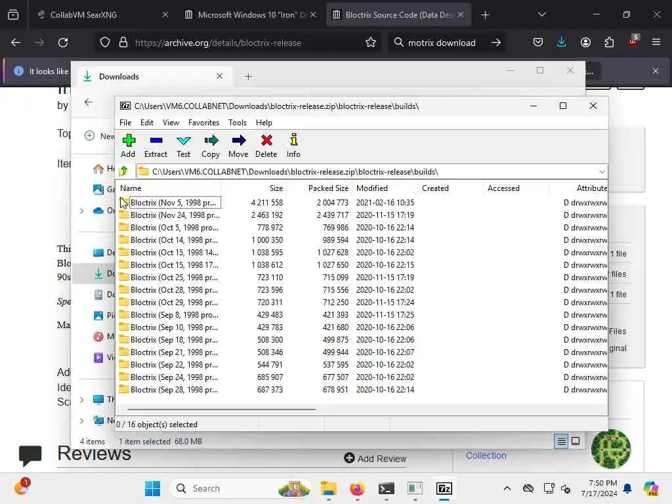Go up one folder level in 7-Zip
This screenshot has width=672, height=504.
(123, 171)
